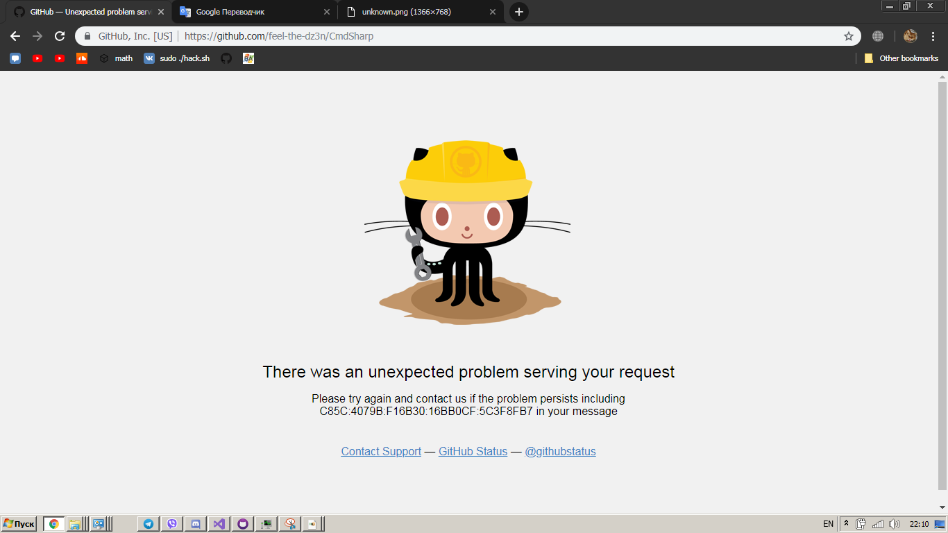Click the address bar URL field
Image resolution: width=948 pixels, height=533 pixels.
coord(468,36)
